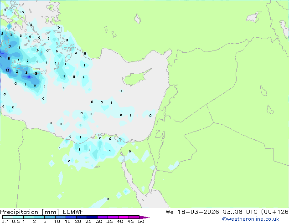The width and height of the screenshot is (289, 223).
Task: Click legend scale label "45"
Action: click(130, 221)
